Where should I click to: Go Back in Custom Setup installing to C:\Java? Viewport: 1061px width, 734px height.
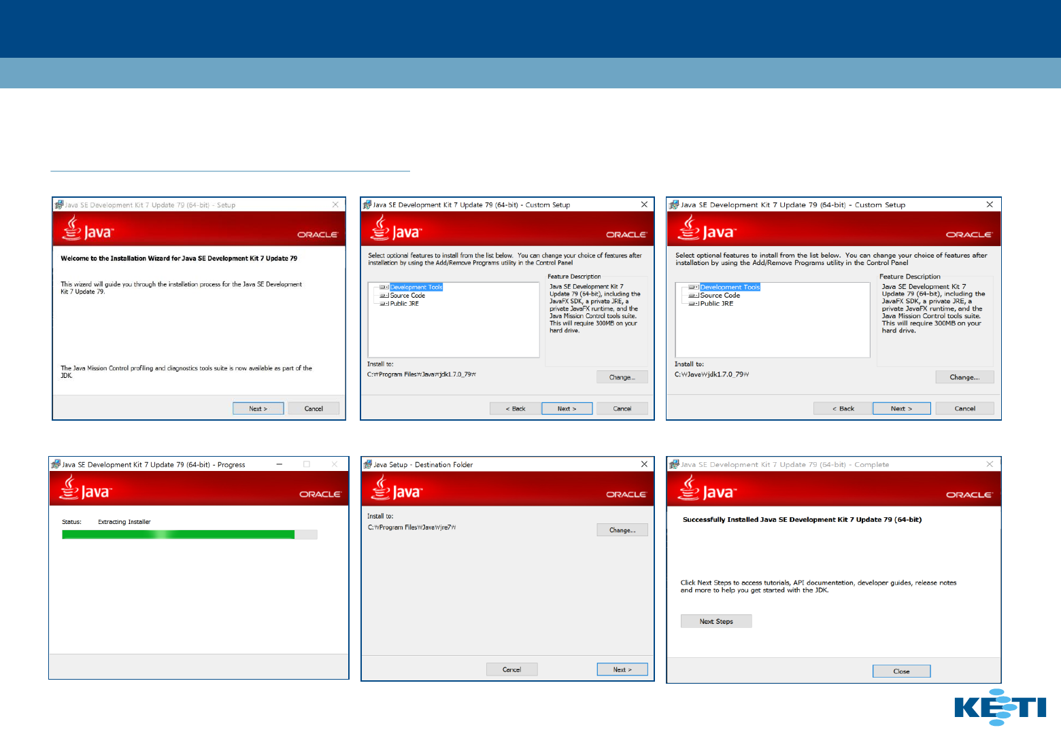pyautogui.click(x=843, y=408)
